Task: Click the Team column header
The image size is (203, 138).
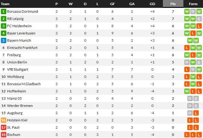Action: point(5,4)
